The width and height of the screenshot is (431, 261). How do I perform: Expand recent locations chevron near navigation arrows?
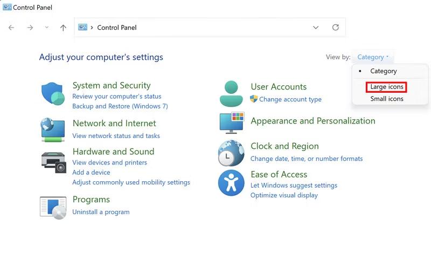pyautogui.click(x=46, y=28)
